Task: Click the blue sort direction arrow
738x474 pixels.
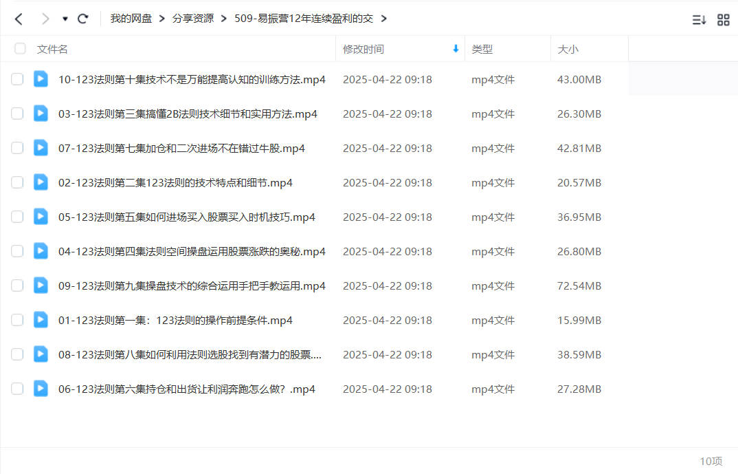Action: pyautogui.click(x=456, y=49)
